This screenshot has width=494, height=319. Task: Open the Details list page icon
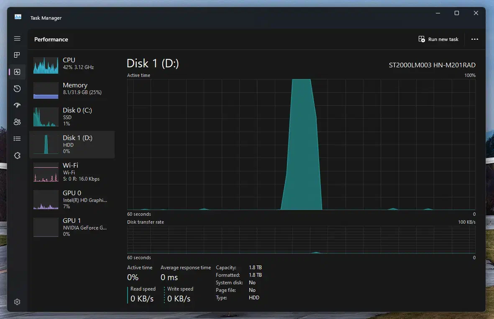(17, 139)
